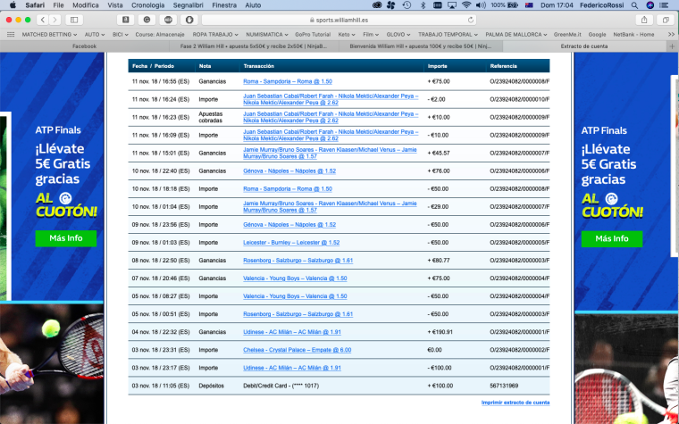679x424 pixels.
Task: Open Spotlight search in menu bar
Action: 634,5
